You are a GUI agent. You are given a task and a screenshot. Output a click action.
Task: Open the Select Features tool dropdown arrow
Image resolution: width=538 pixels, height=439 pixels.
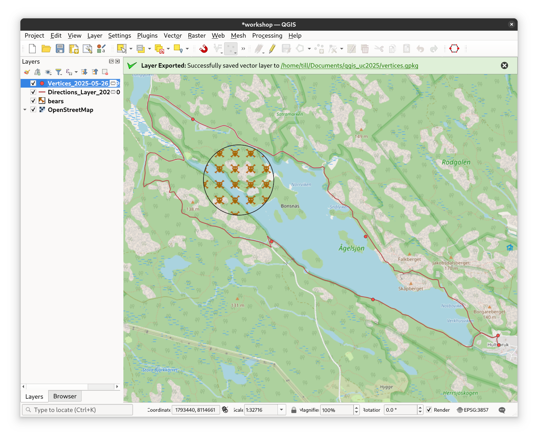click(131, 49)
